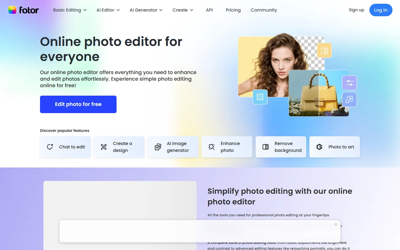Click the Remove background icon
400x250 pixels.
(x=266, y=147)
